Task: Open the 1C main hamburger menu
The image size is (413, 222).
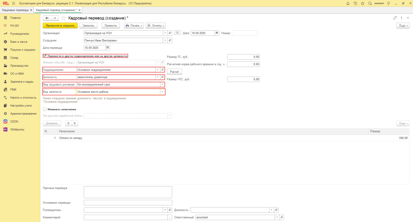Action: (13, 3)
